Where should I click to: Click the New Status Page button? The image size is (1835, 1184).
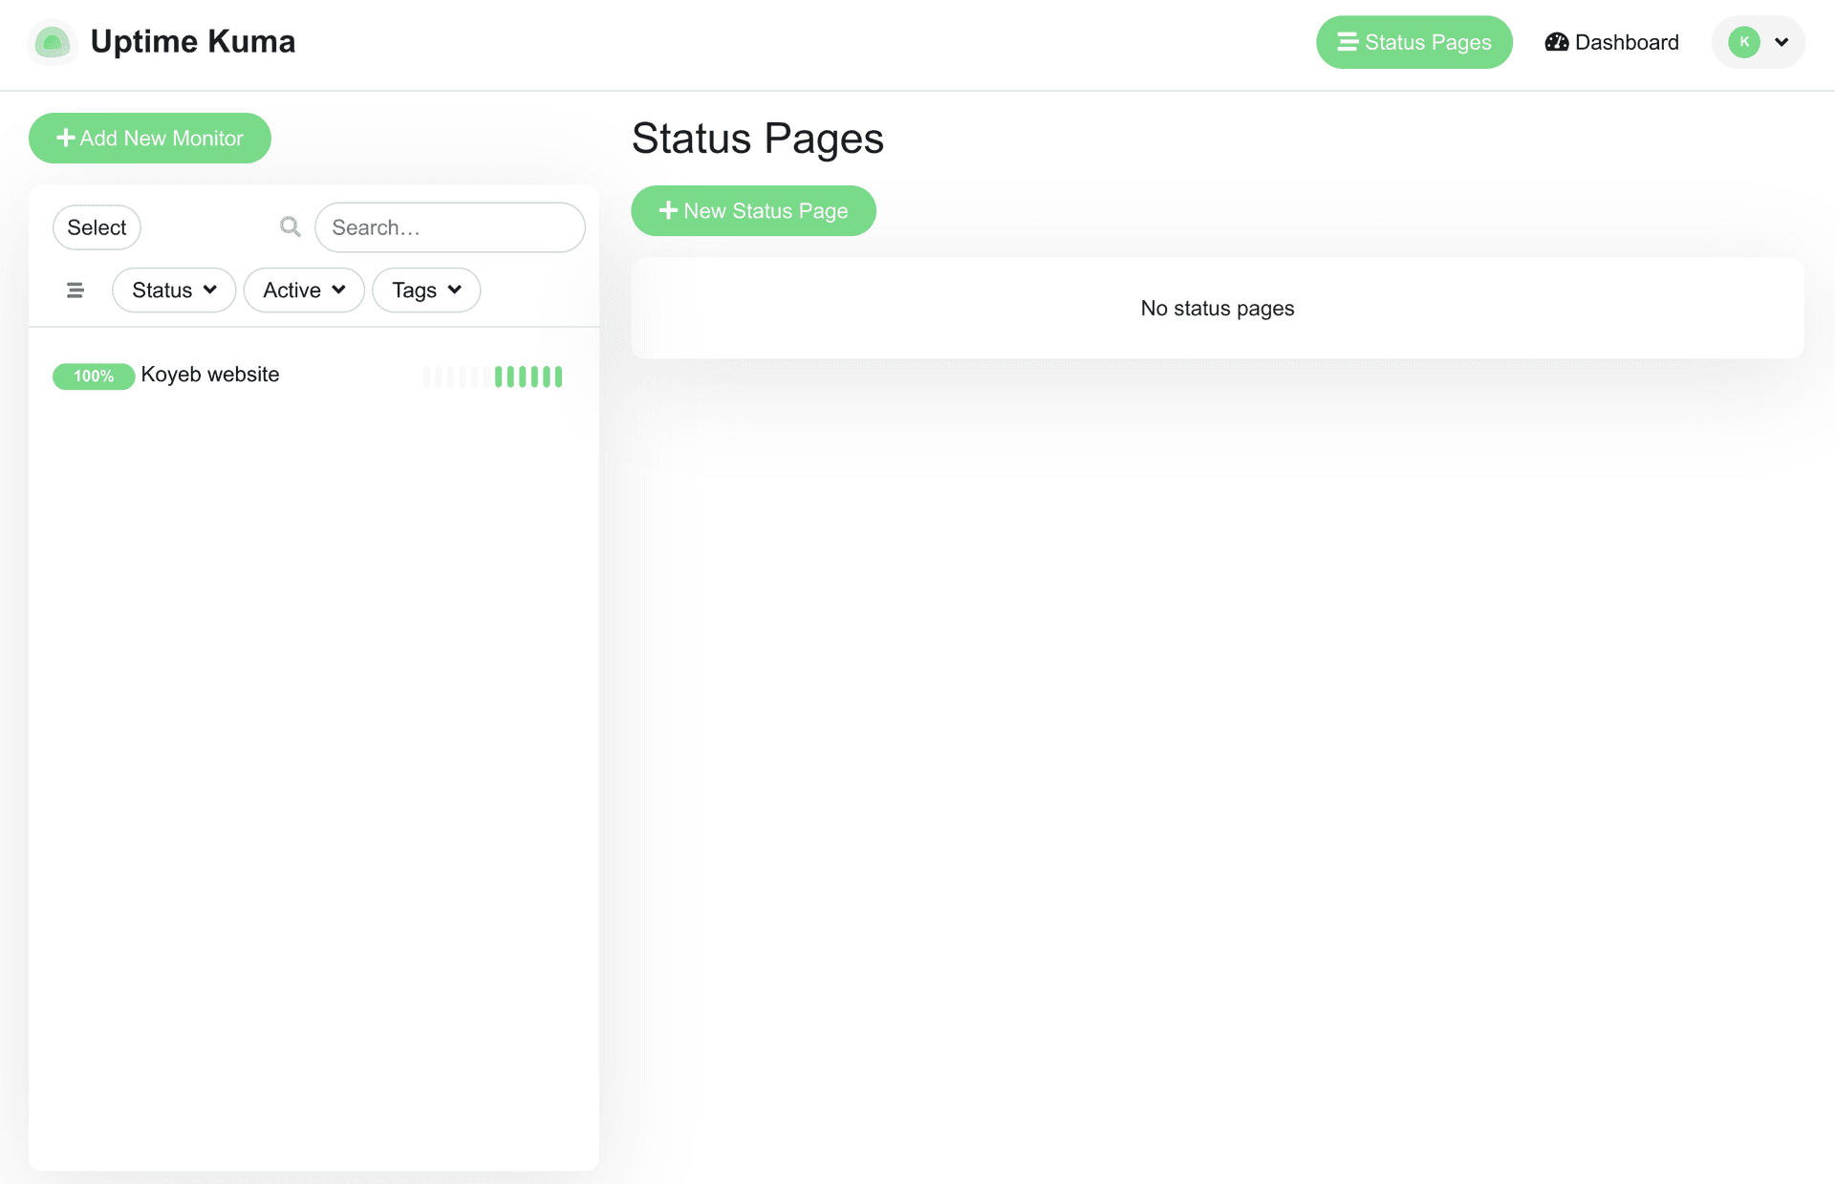point(753,210)
